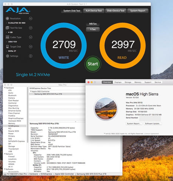Open the Target Disk dropdown chevron
The height and width of the screenshot is (181, 173).
(31, 47)
